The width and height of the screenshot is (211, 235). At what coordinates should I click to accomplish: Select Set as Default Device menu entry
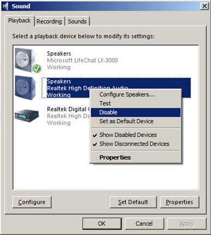pyautogui.click(x=135, y=121)
